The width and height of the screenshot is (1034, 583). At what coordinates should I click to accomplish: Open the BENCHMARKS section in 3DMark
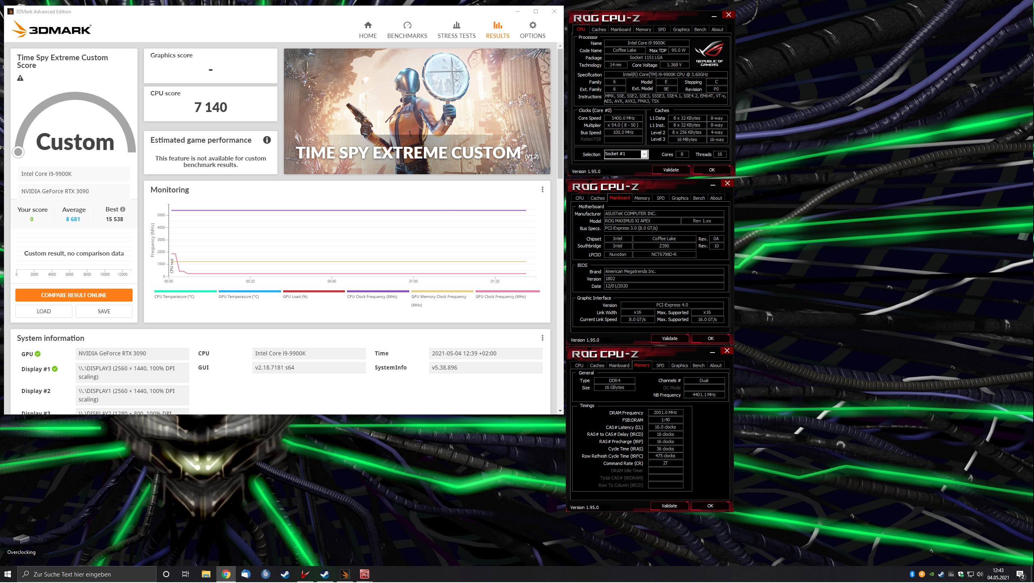point(407,30)
